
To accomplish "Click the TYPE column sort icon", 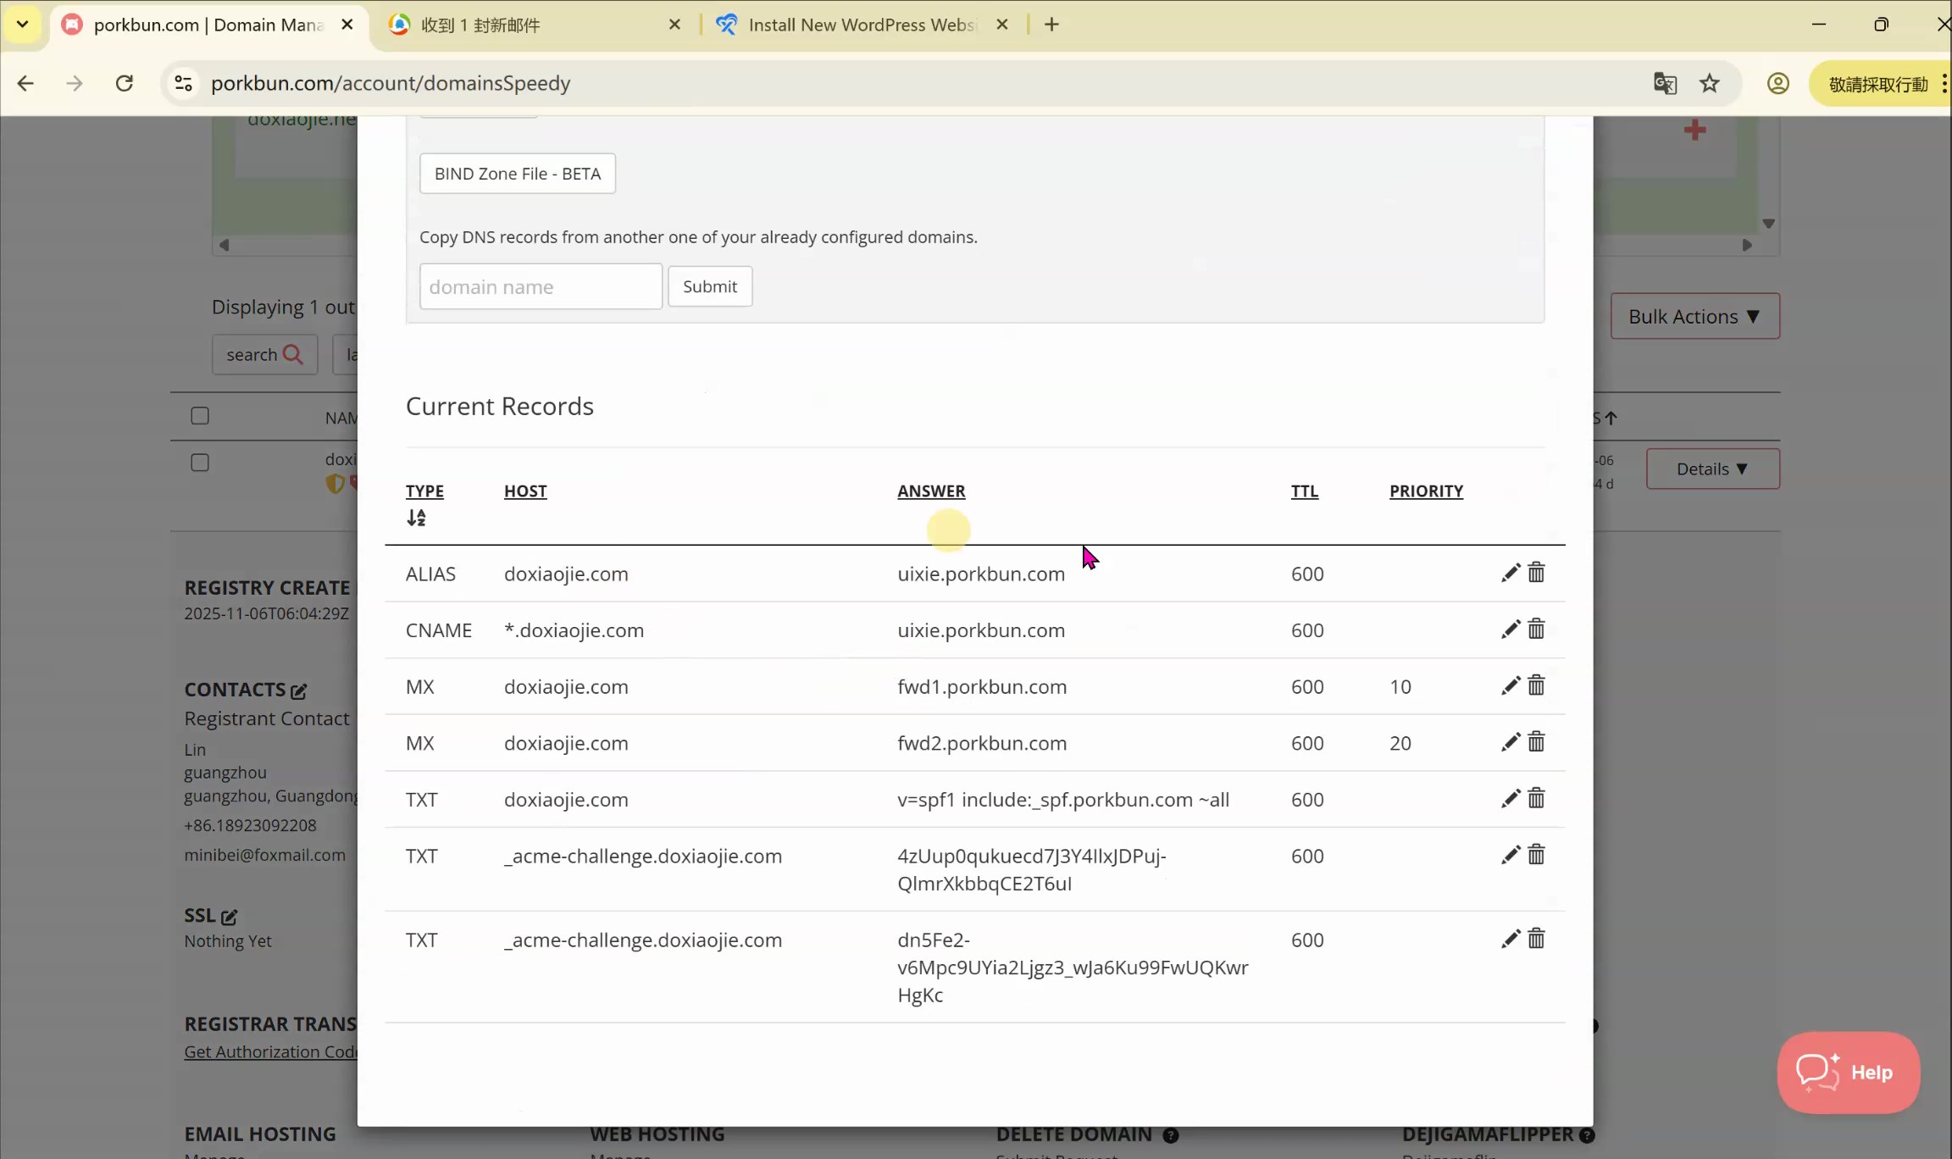I will click(416, 518).
